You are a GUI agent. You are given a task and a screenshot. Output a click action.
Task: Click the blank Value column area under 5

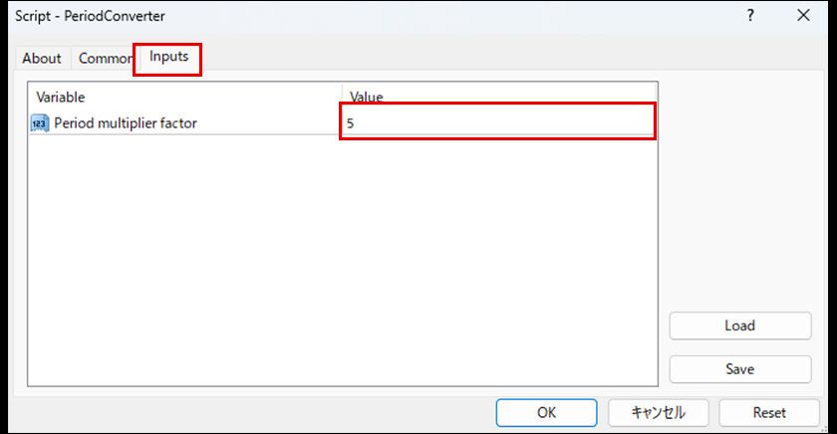[x=498, y=249]
